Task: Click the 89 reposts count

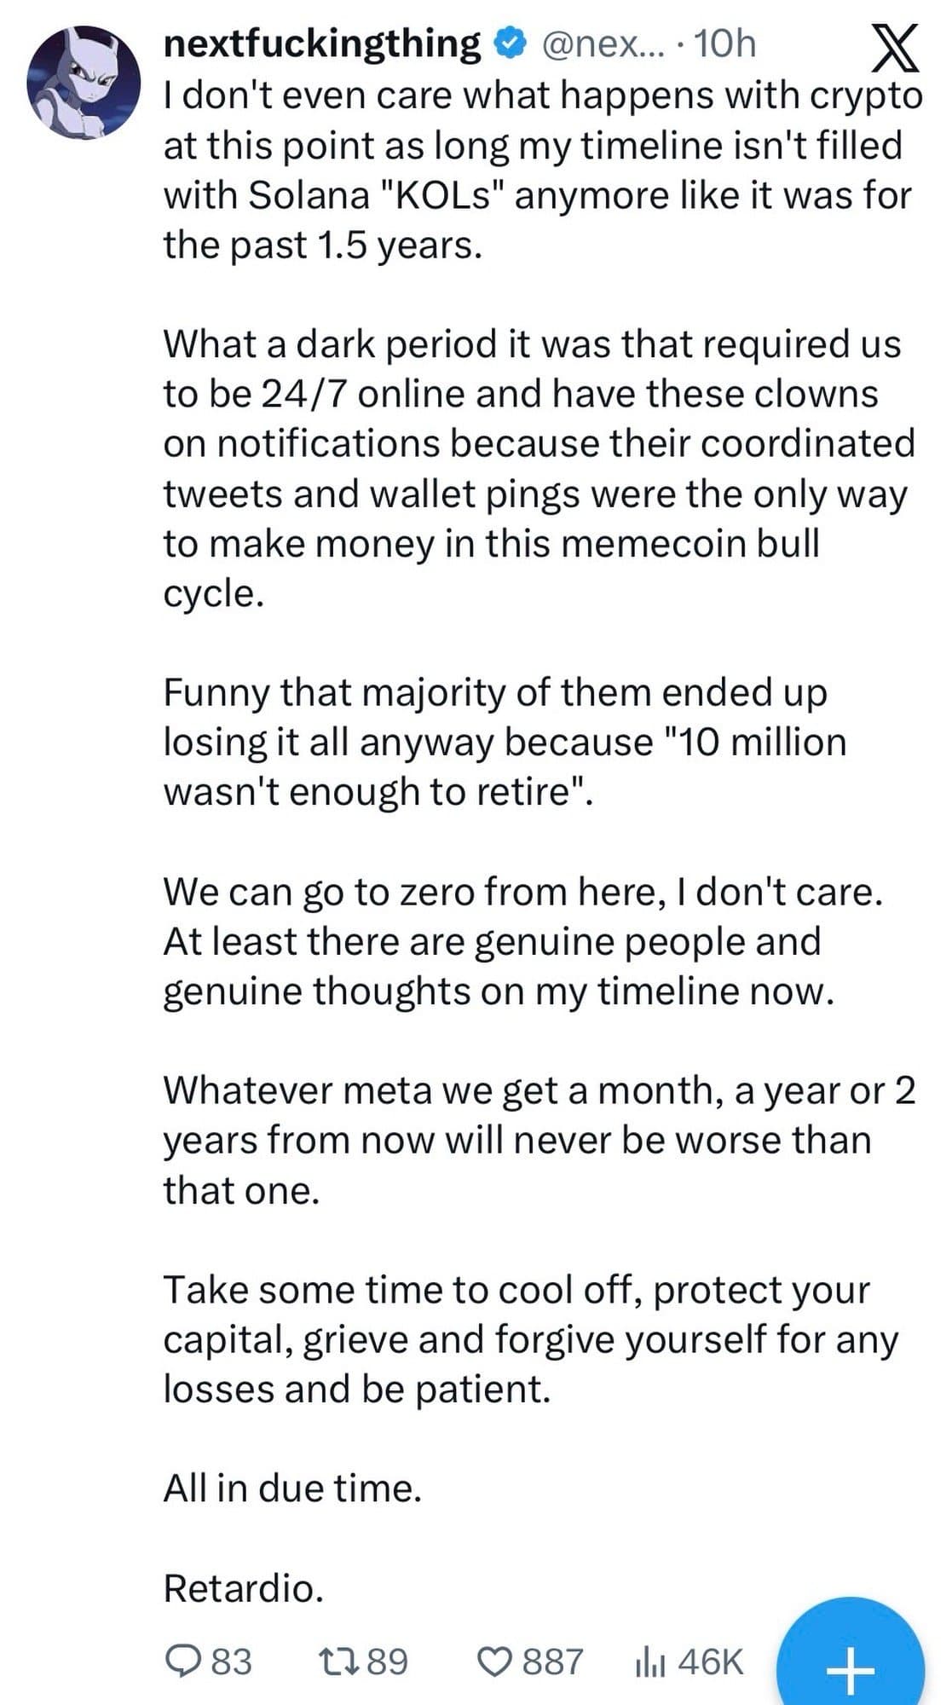Action: pyautogui.click(x=388, y=1661)
